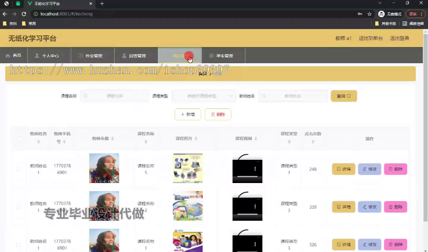Open teacher avatar in the 课程名称 5 row
The width and height of the screenshot is (428, 252).
coord(104,168)
